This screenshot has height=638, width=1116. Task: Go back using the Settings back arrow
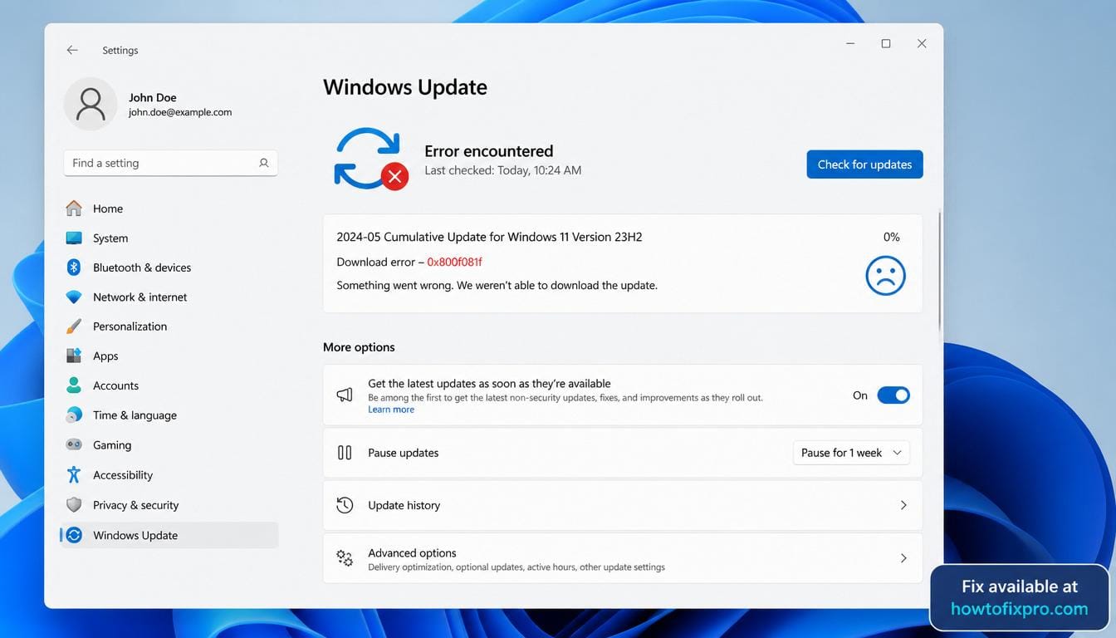tap(72, 50)
